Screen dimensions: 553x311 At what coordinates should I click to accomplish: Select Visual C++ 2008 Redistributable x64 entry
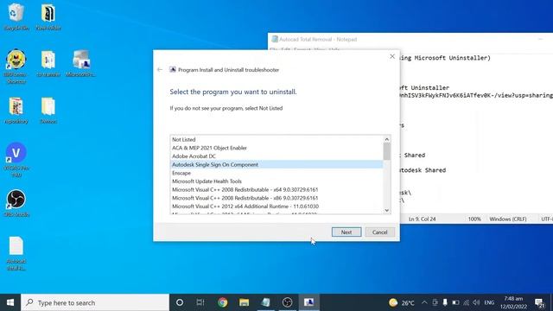click(276, 190)
